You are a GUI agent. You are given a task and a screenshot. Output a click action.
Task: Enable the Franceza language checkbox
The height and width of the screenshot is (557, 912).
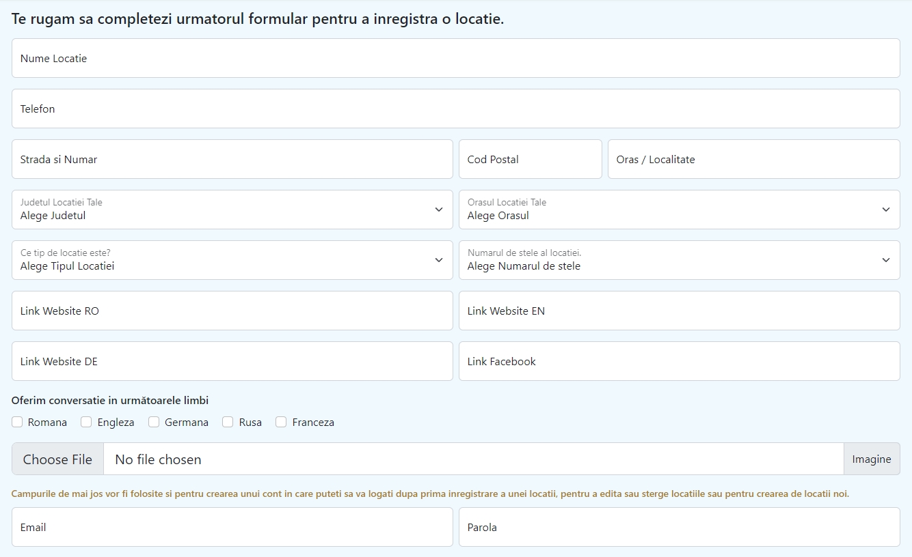coord(280,422)
